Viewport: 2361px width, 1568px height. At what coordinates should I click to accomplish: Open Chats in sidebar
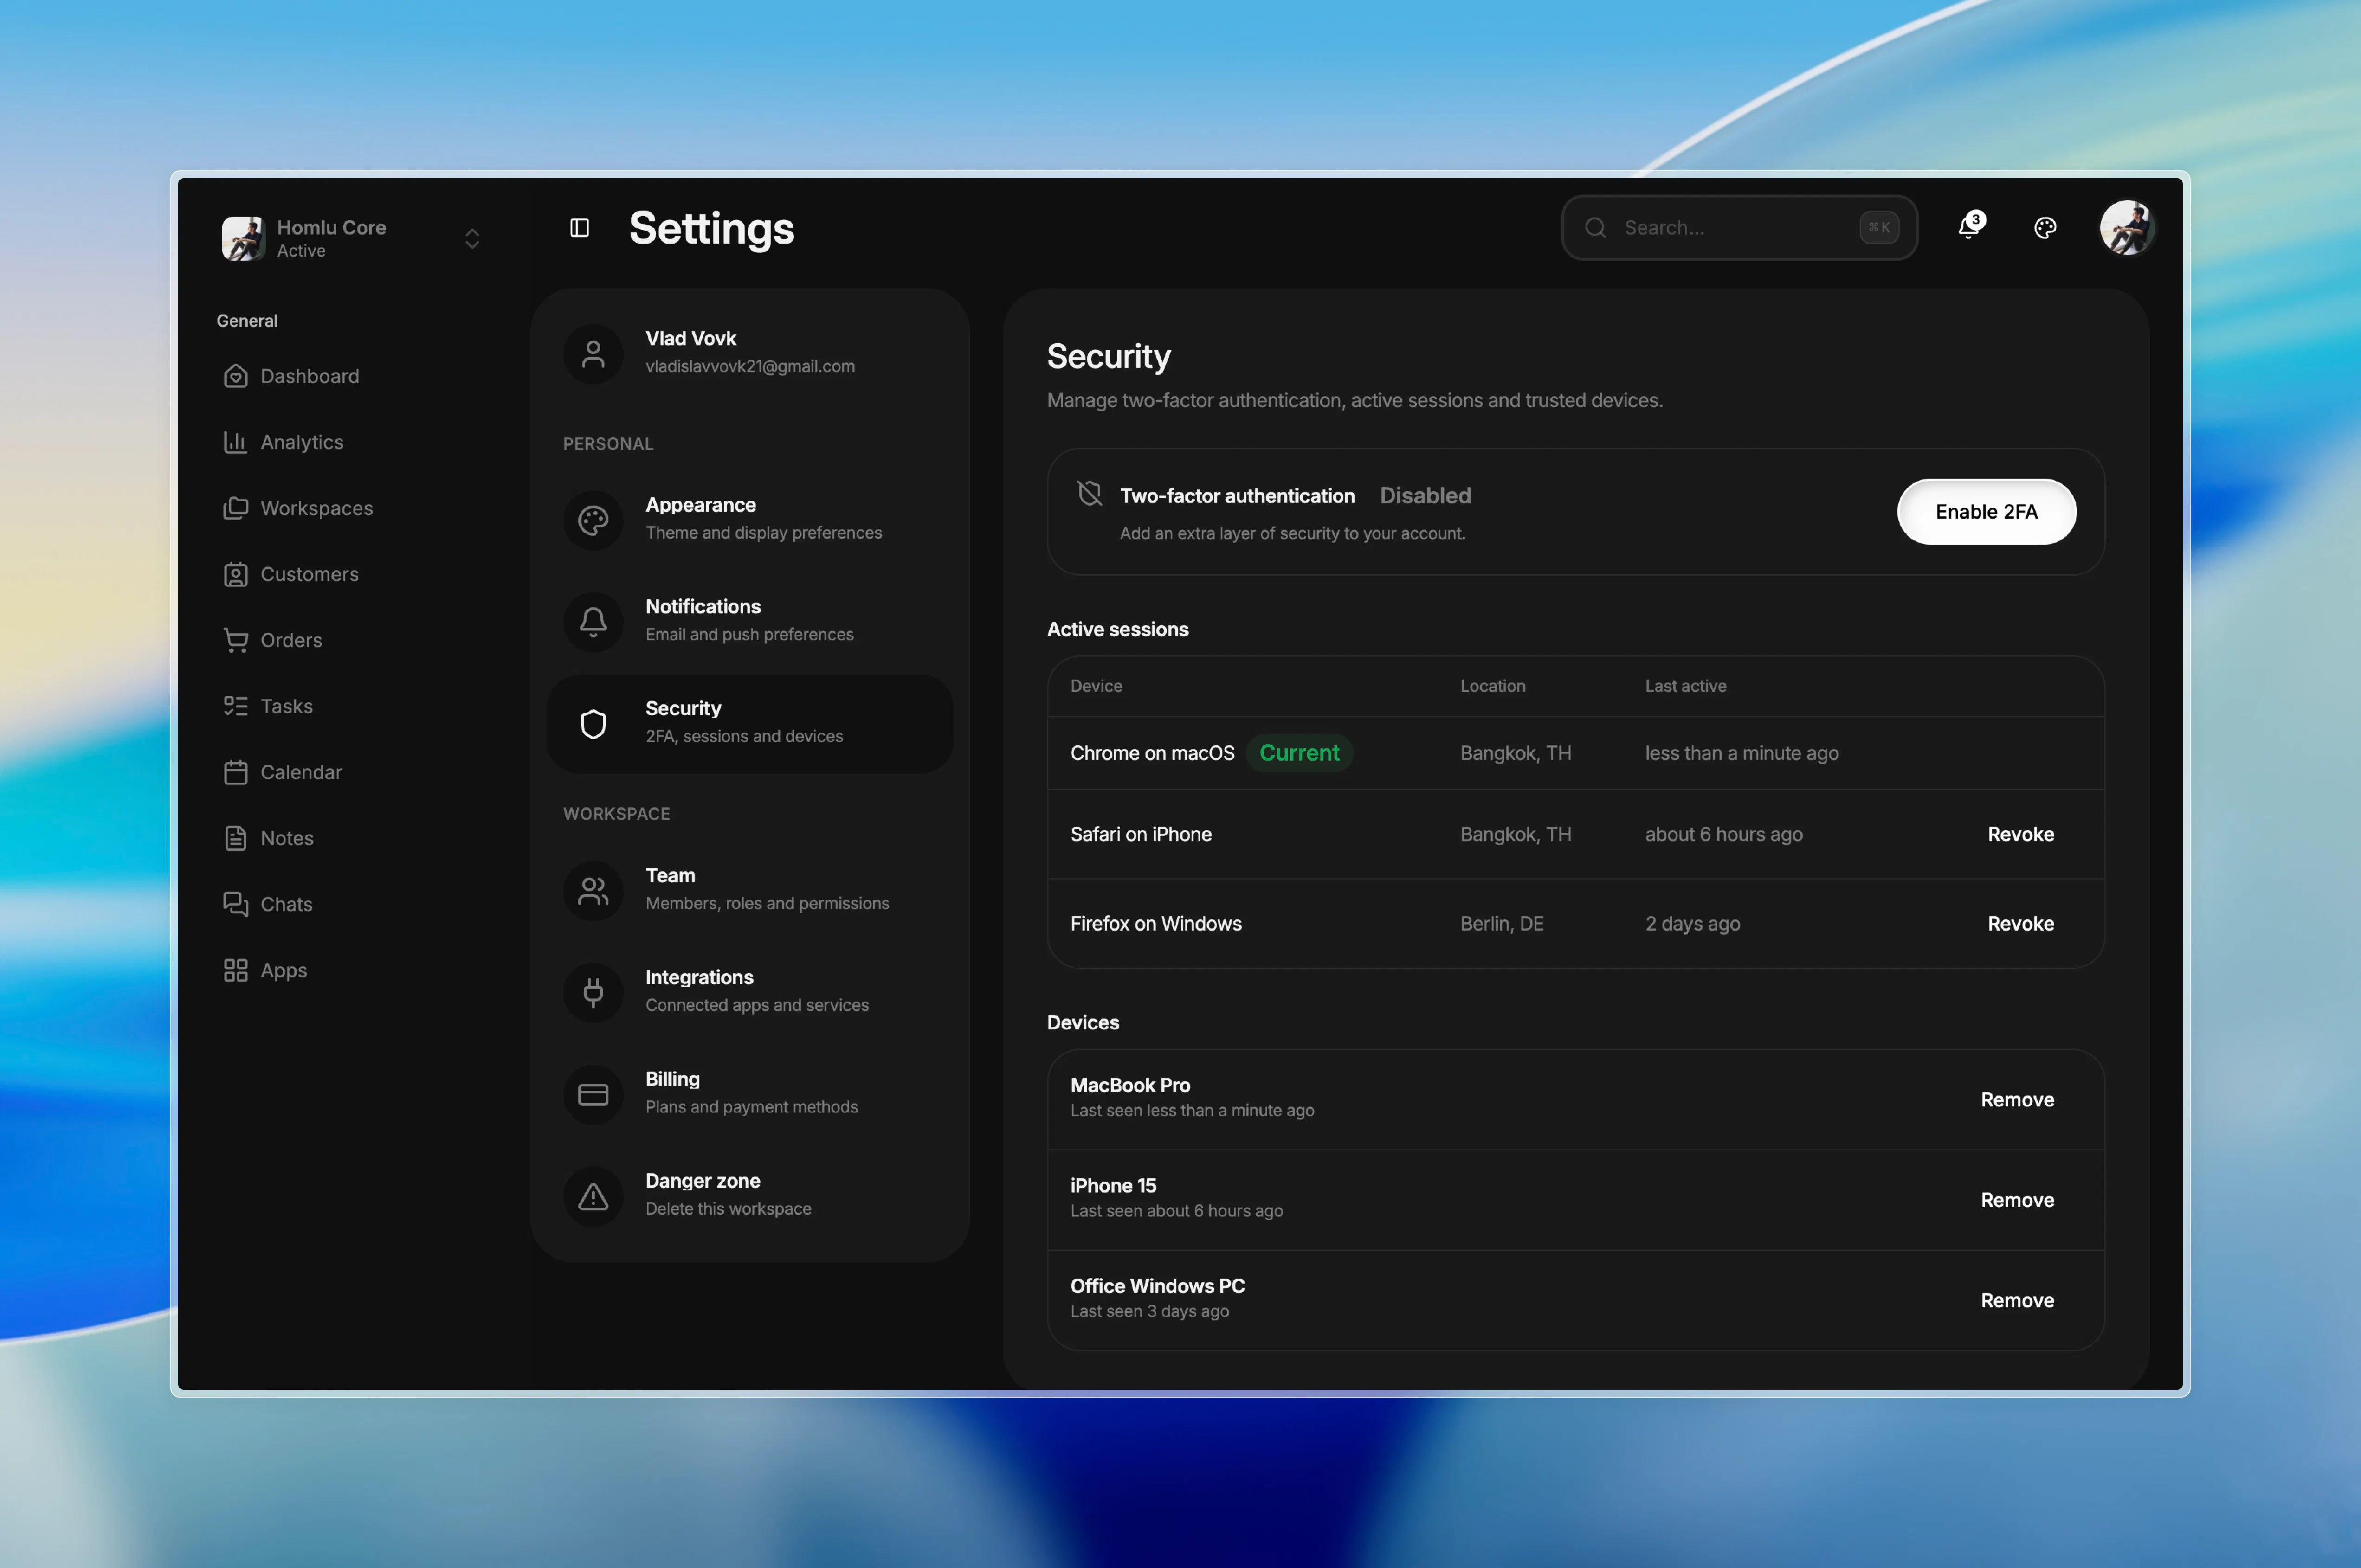(286, 904)
